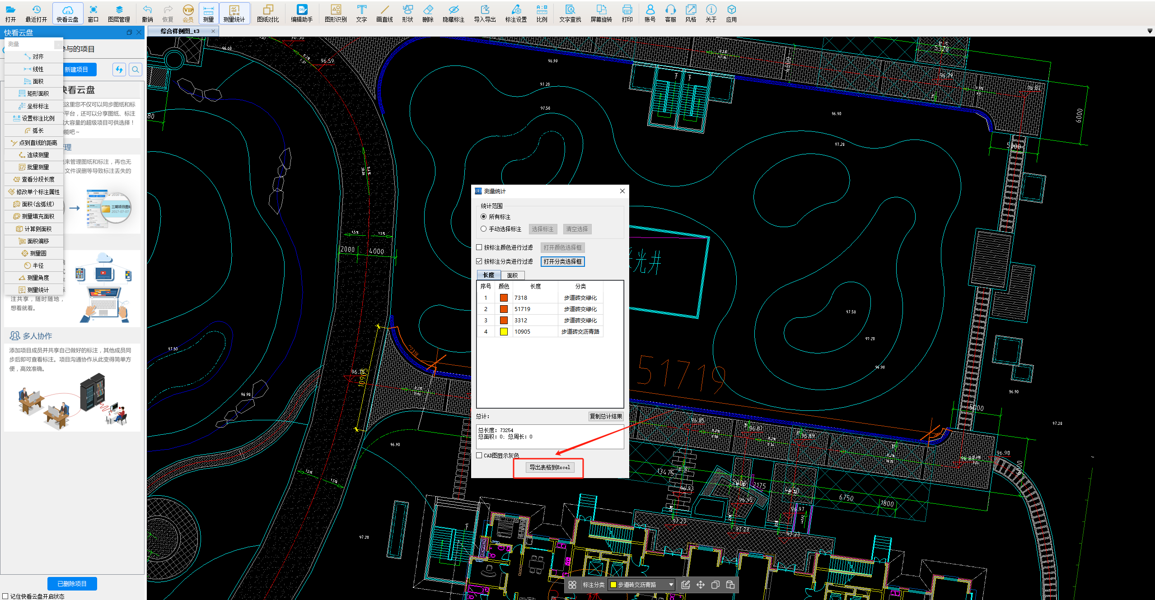Check 记住快看云盘开启状态 checkbox
The width and height of the screenshot is (1155, 600).
coord(5,596)
